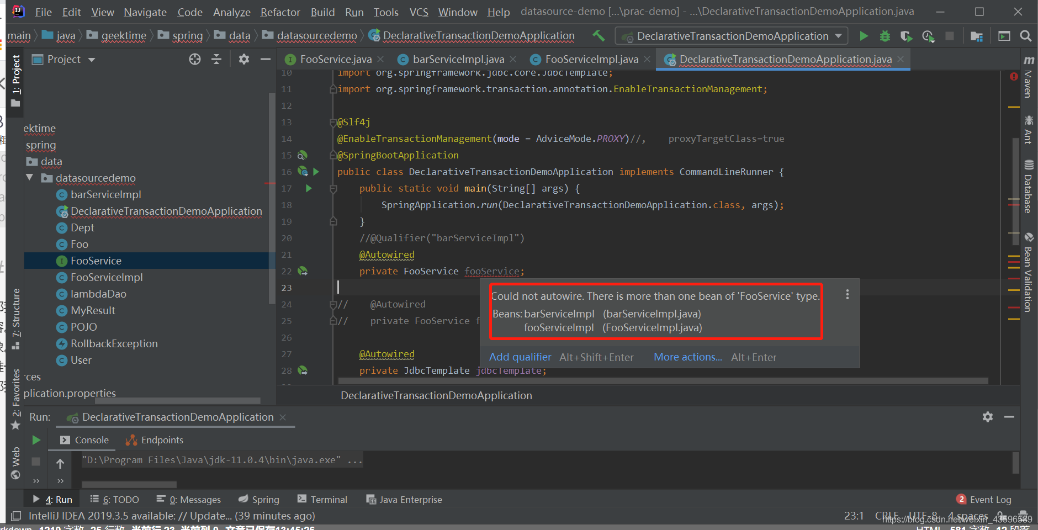Start the debugger
Viewport: 1038px width, 530px height.
tap(885, 36)
